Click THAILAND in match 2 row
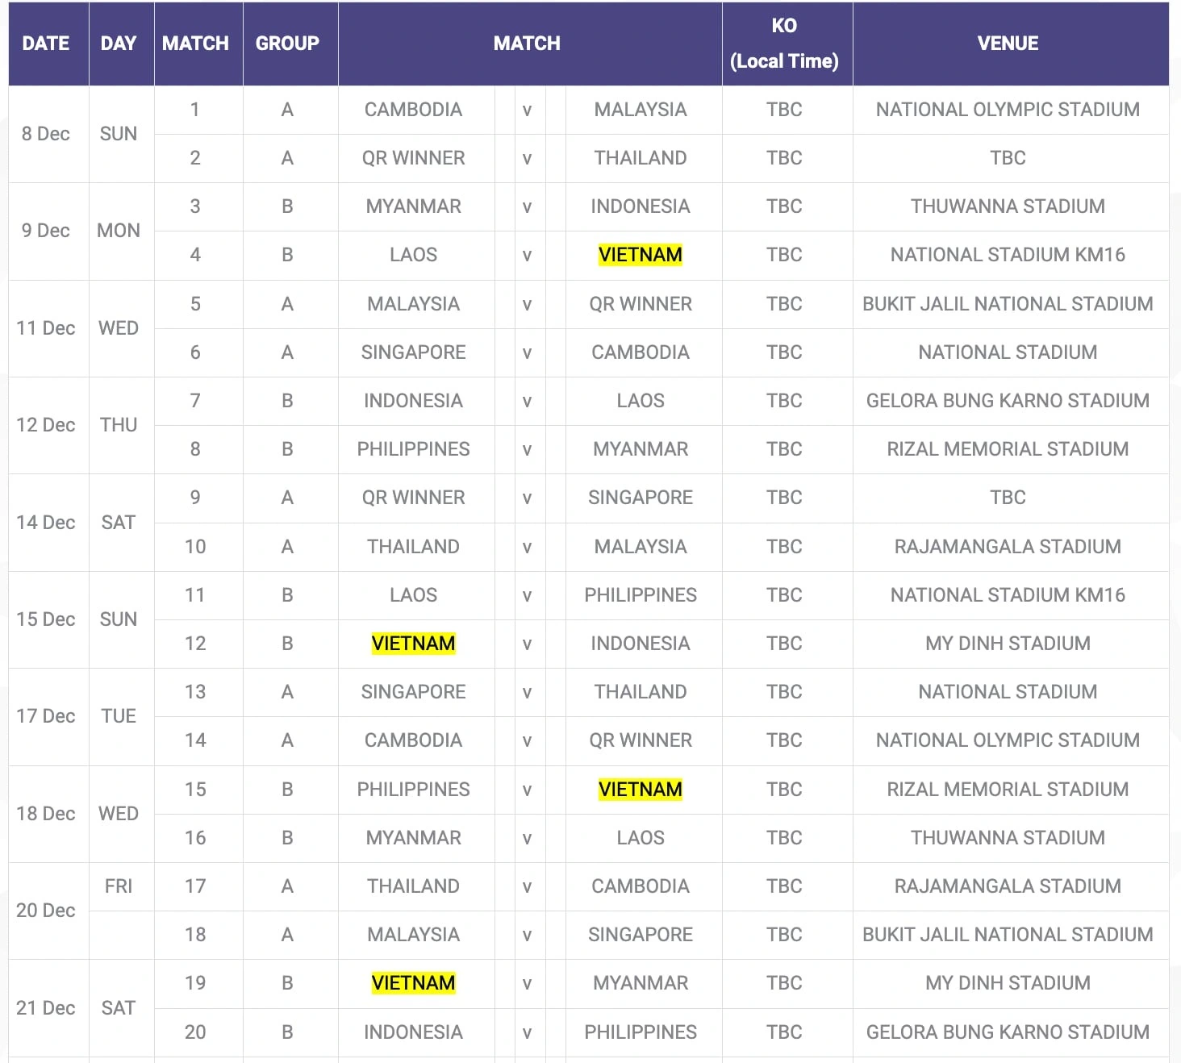 point(641,158)
